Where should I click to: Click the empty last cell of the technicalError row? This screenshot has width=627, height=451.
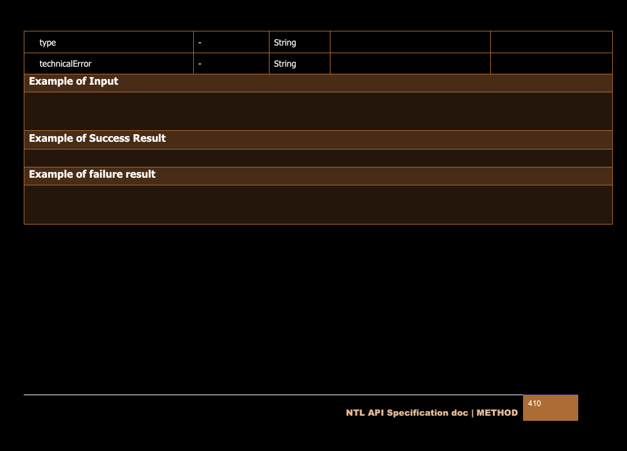[551, 64]
